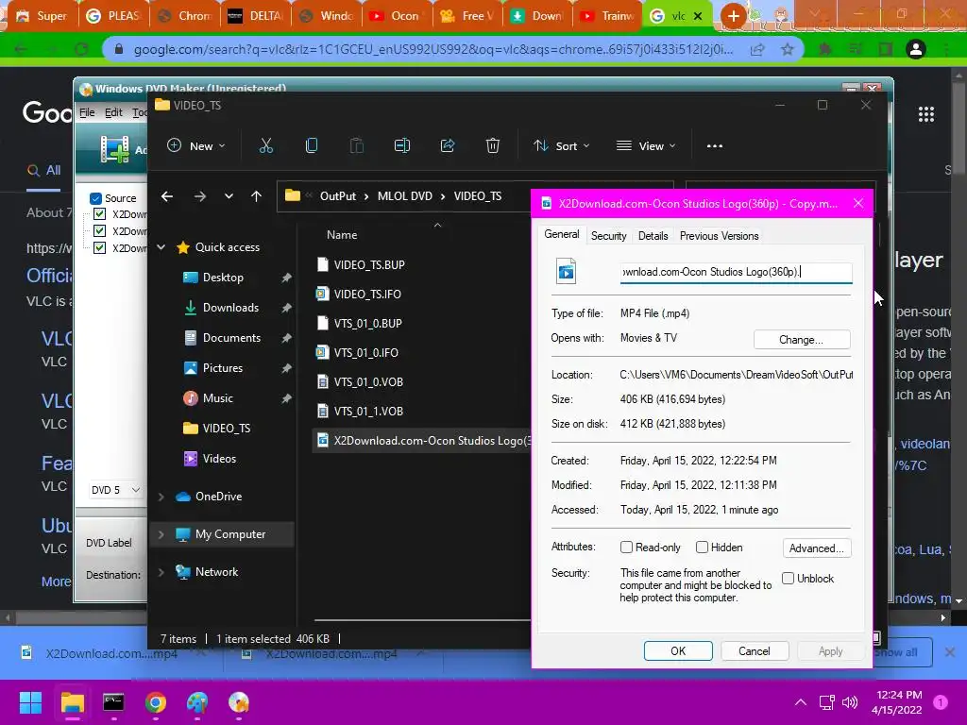Click the Name column header
Screen dimensions: 967x725
pos(342,235)
